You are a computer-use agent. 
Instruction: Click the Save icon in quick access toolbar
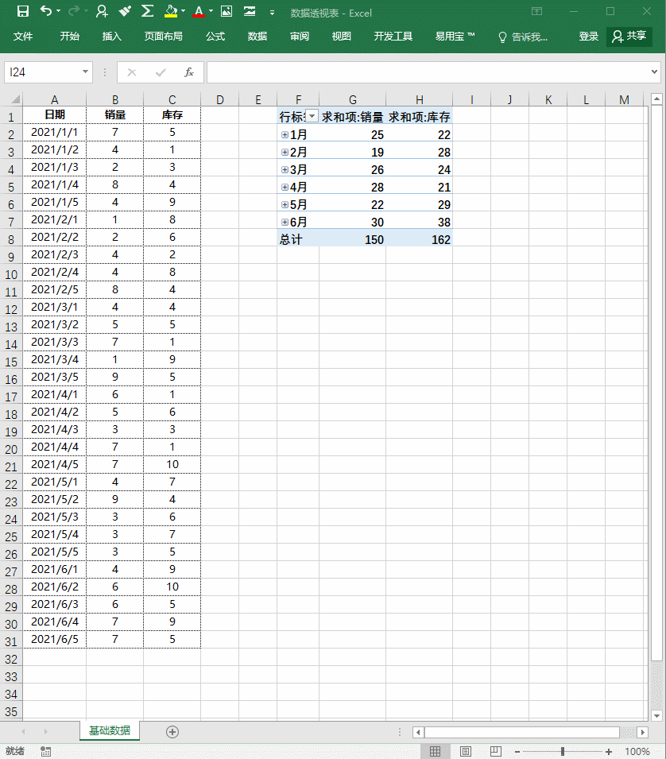pos(23,11)
